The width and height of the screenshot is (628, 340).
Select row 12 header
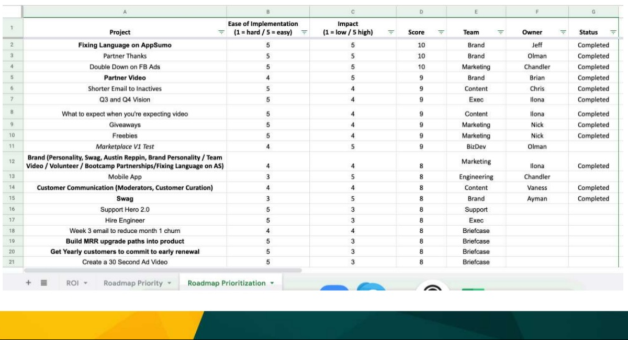pyautogui.click(x=11, y=162)
